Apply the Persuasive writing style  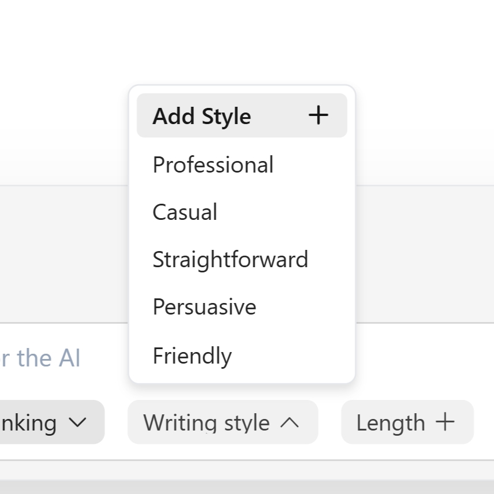coord(204,306)
